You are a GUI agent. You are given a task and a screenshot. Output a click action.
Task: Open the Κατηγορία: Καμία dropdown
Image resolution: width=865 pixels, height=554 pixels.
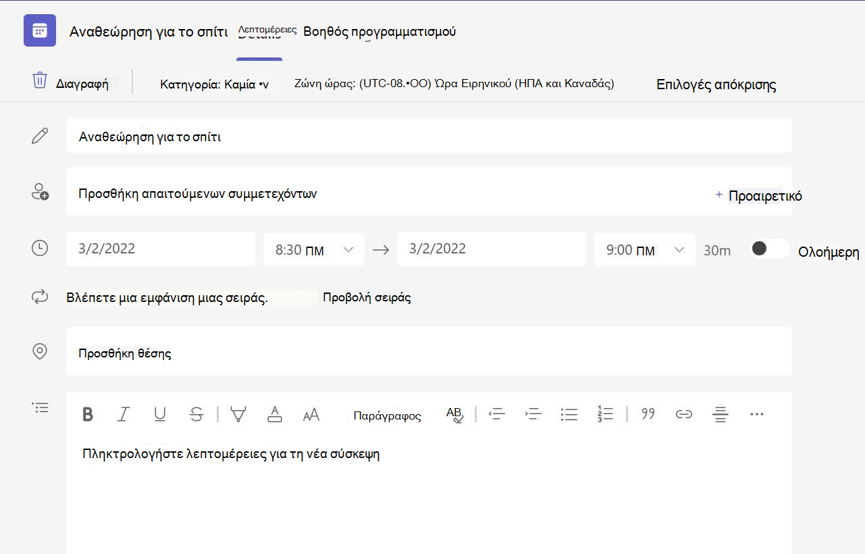(x=215, y=84)
